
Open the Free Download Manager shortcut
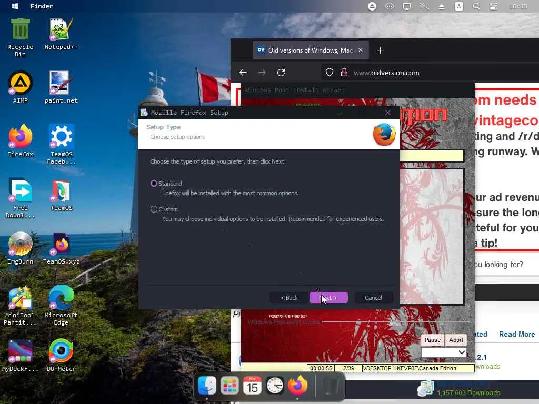tap(21, 198)
